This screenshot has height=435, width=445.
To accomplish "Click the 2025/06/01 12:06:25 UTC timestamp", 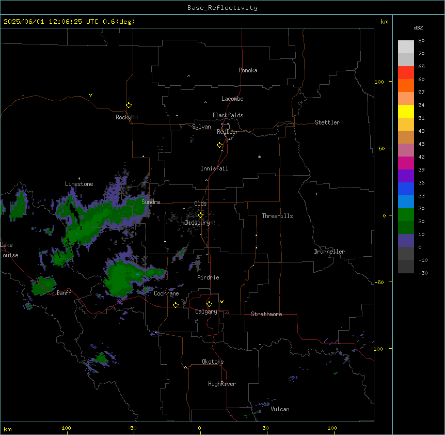I will [51, 22].
